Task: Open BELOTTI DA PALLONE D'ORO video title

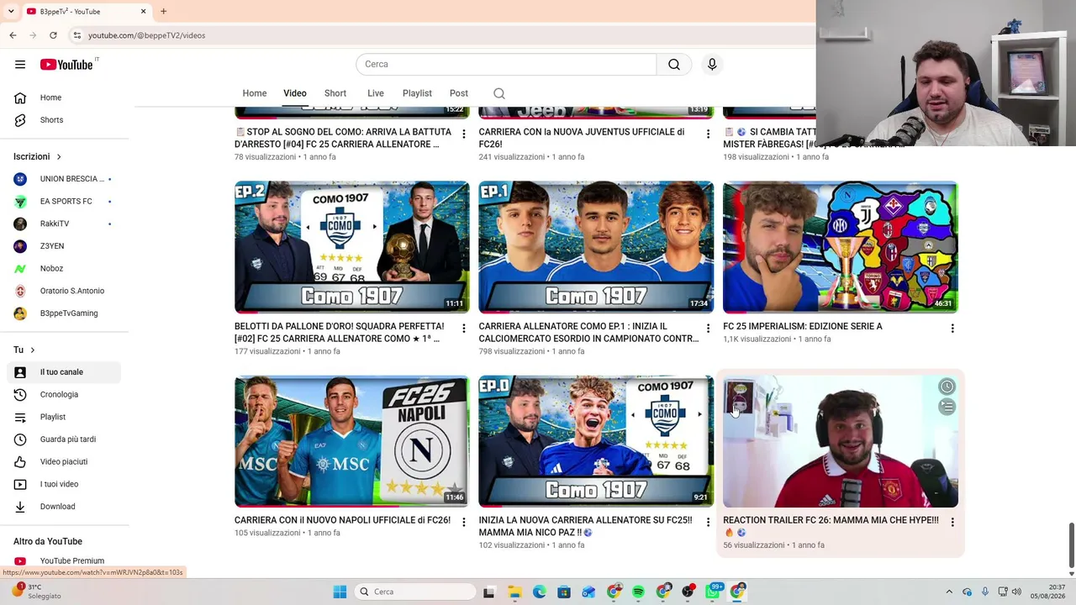Action: 340,332
